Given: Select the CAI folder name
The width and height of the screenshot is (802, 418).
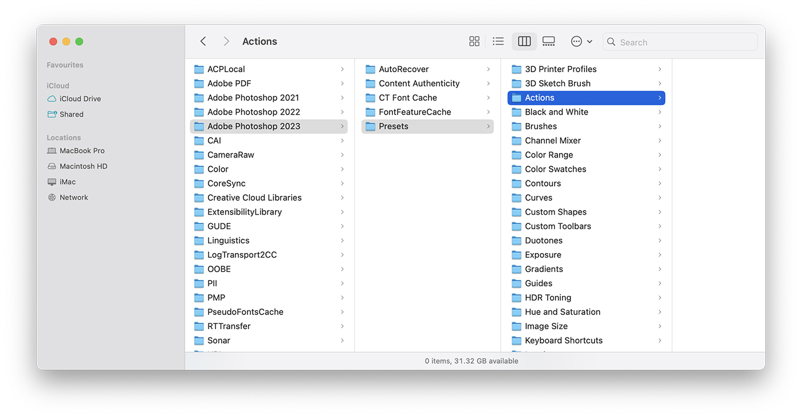Looking at the screenshot, I should (x=214, y=141).
